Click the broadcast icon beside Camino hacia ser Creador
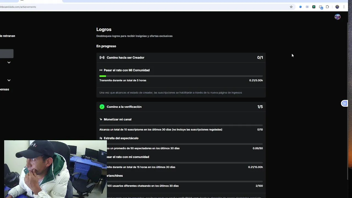 coord(102,57)
